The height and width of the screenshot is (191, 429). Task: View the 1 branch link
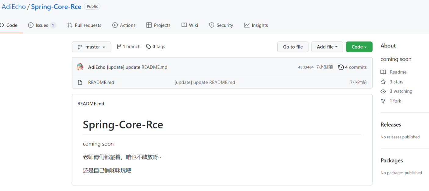point(128,46)
